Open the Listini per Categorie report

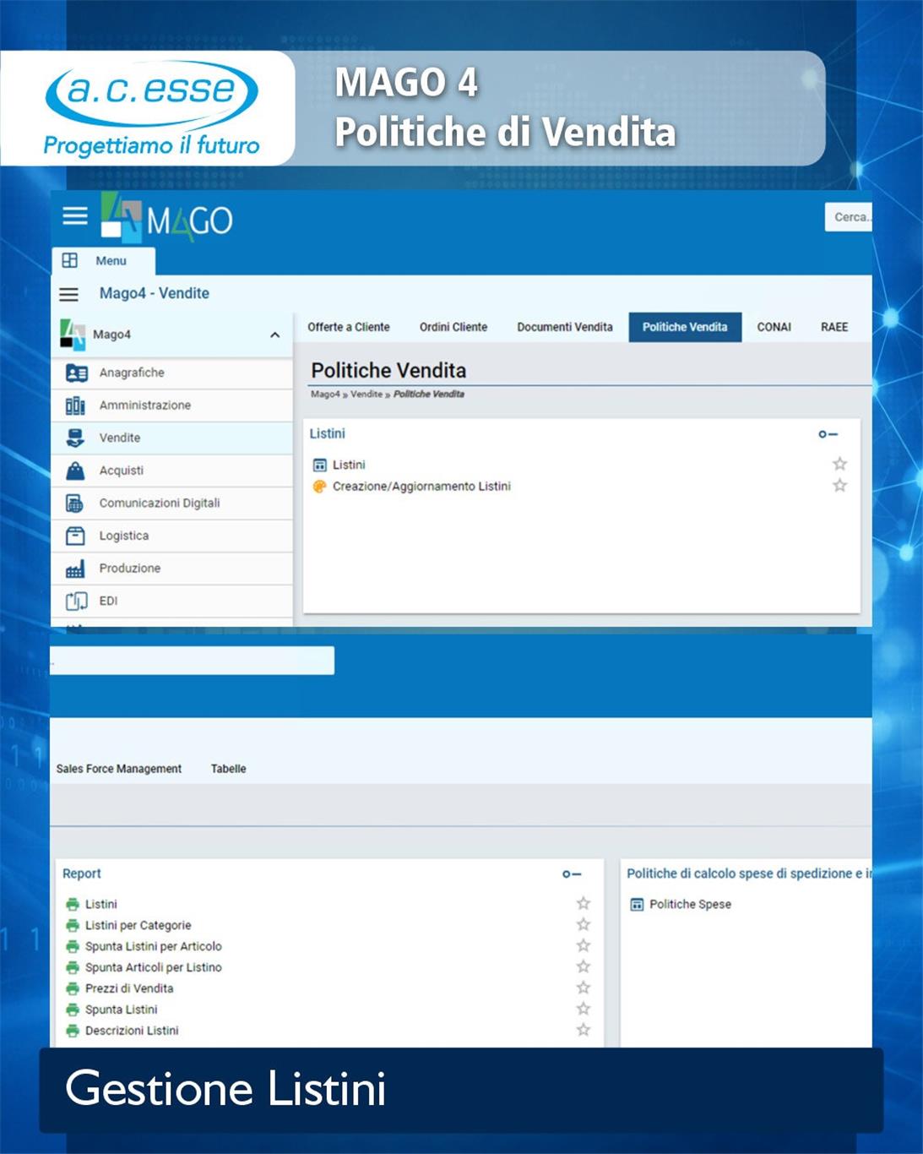point(138,925)
